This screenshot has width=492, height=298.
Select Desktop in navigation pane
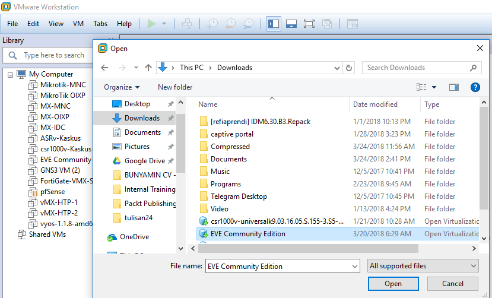(137, 104)
